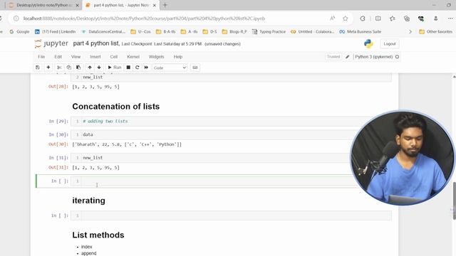This screenshot has height=256, width=456.
Task: Open the File menu
Action: [41, 57]
